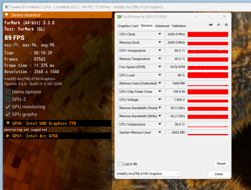Screen dimensions: 251x190
Task: Click the 2000.0 MHz Memory Clock value
Action: 175,42
